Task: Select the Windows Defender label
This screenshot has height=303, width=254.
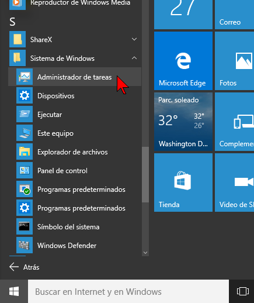Action: (67, 246)
